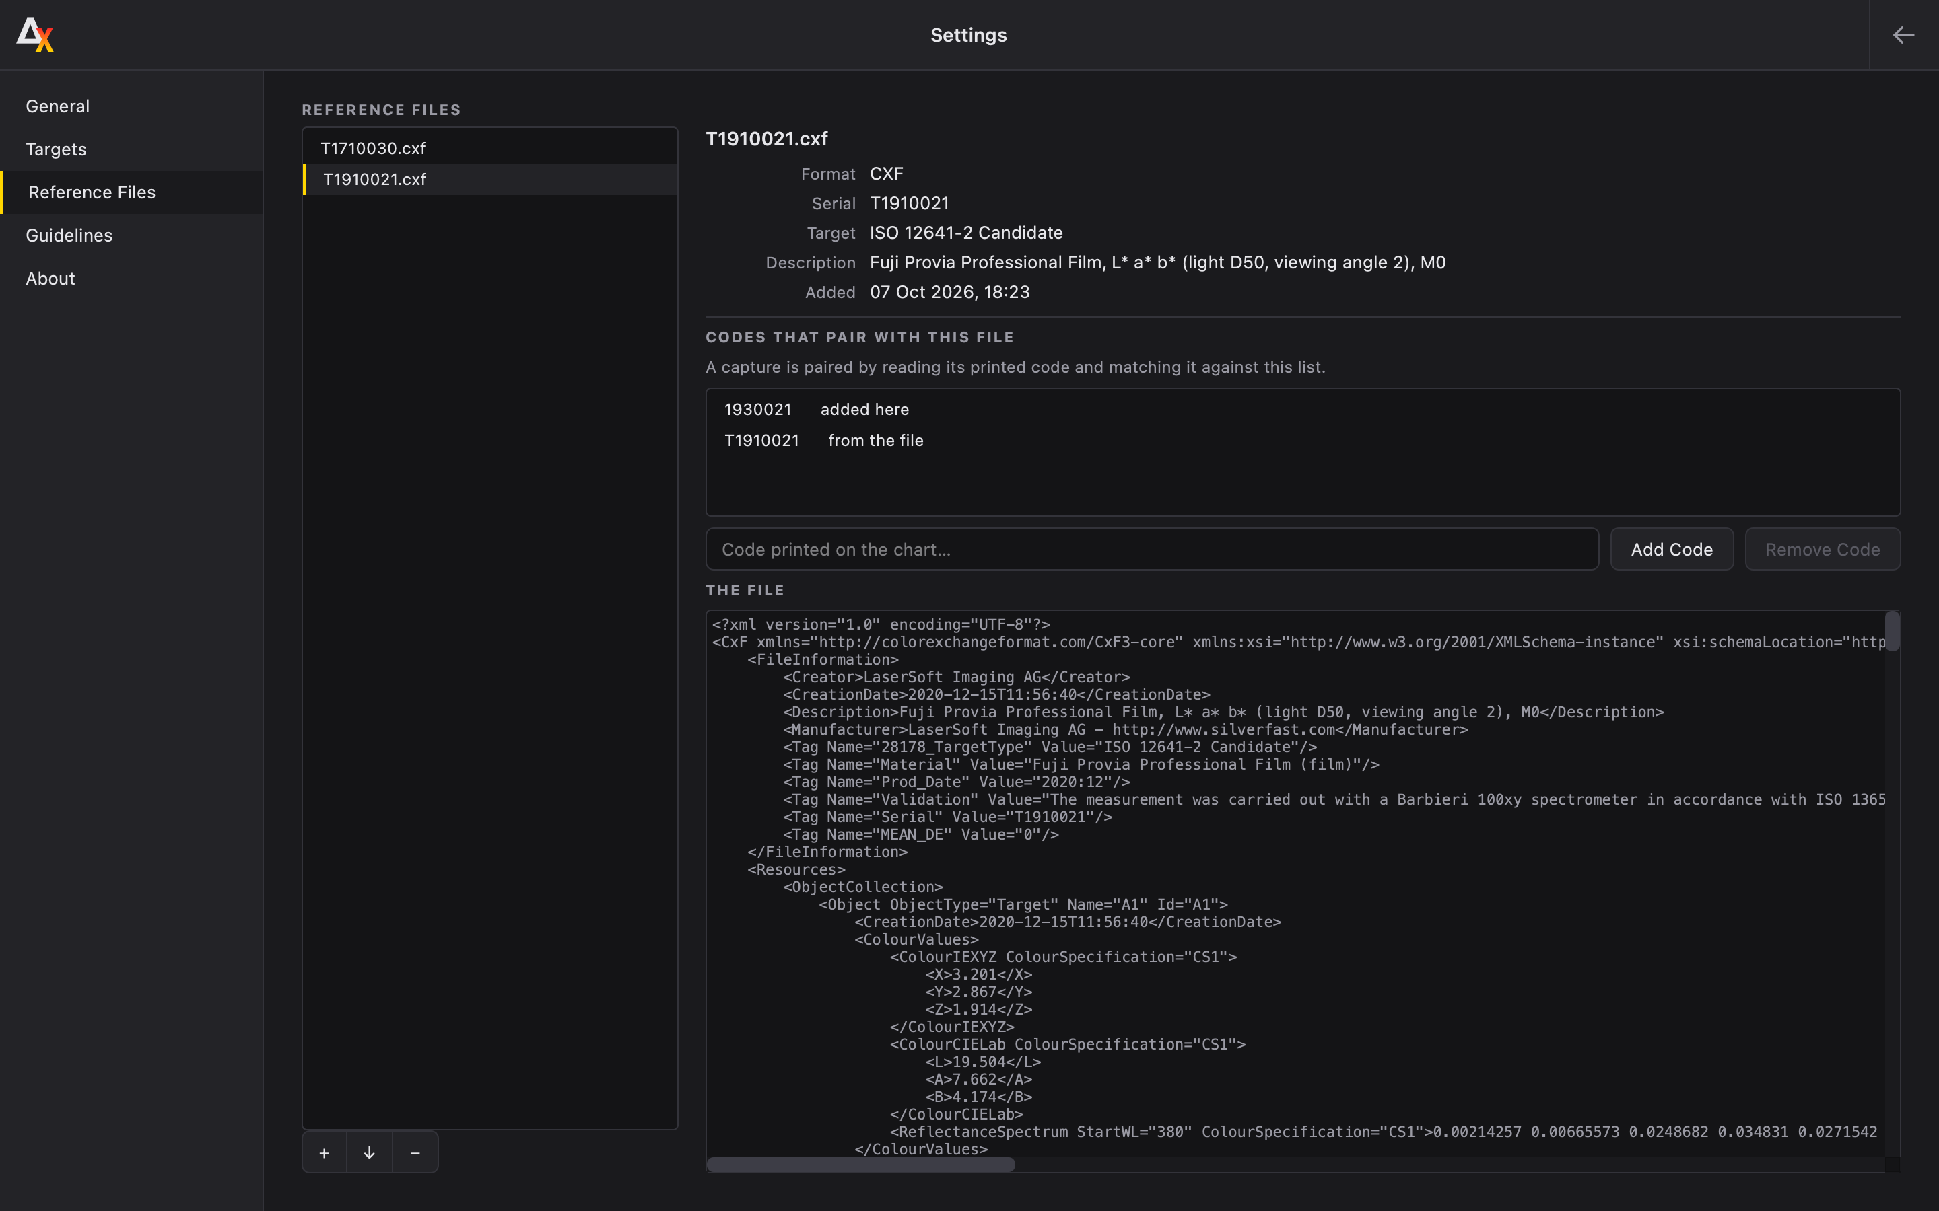Open the About section
Image resolution: width=1939 pixels, height=1211 pixels.
[131, 279]
